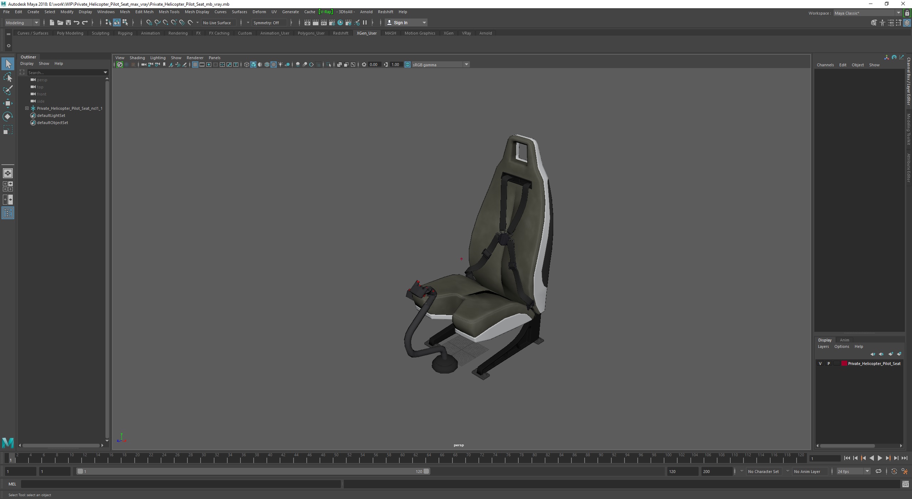Switch to single perspective pane layout
The image size is (912, 499).
pyautogui.click(x=8, y=173)
